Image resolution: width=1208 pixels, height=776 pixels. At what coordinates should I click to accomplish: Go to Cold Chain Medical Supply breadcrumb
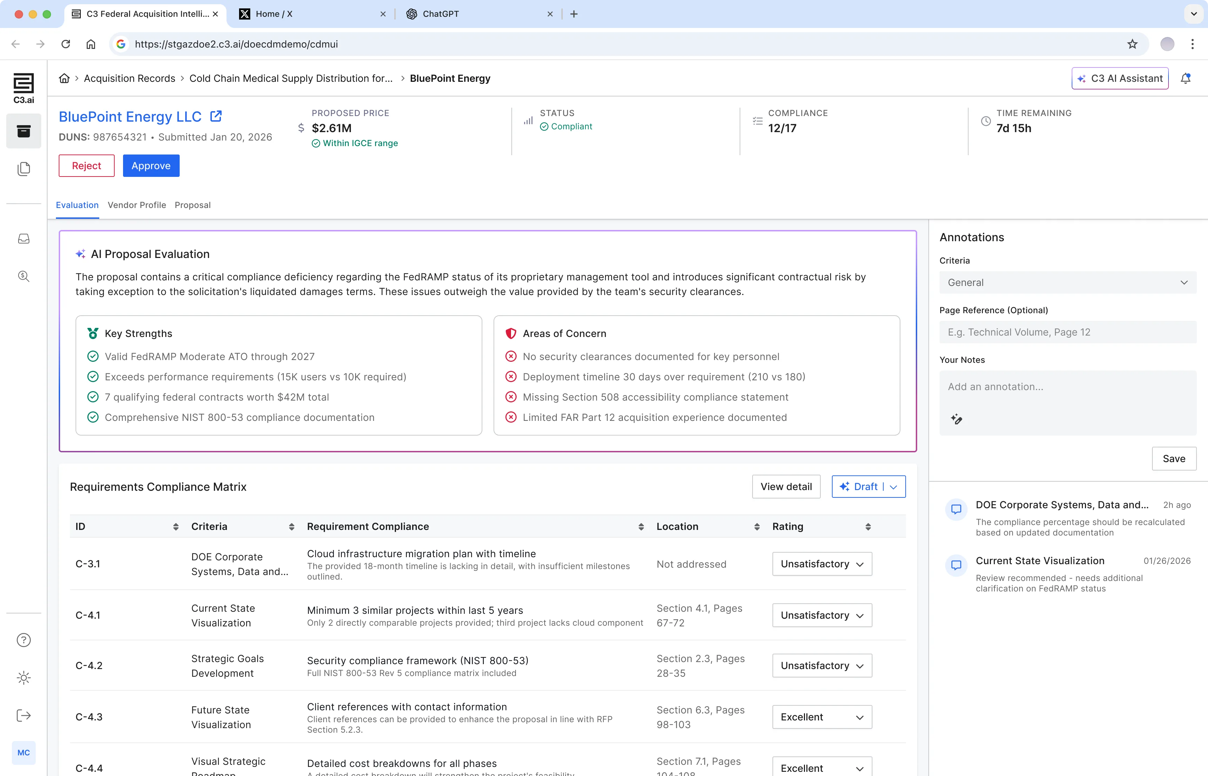pos(291,78)
